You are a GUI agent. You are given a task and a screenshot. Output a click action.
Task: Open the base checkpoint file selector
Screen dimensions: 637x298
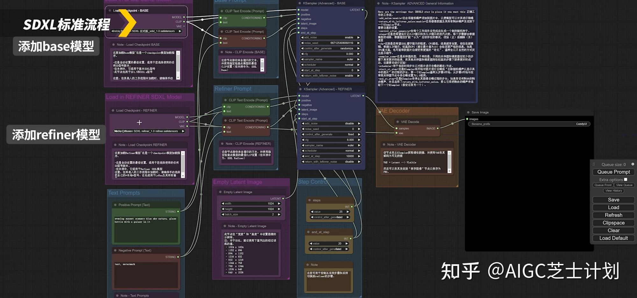click(147, 31)
